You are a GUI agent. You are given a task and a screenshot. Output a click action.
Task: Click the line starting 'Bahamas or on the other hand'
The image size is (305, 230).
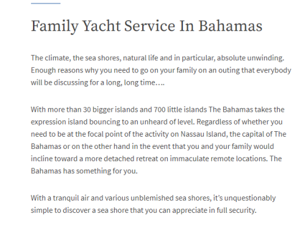152,146
